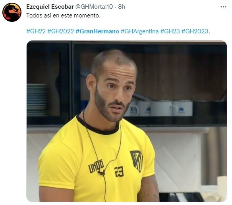This screenshot has height=205, width=232.
Task: Open the attached photo of the man
Action: click(127, 121)
